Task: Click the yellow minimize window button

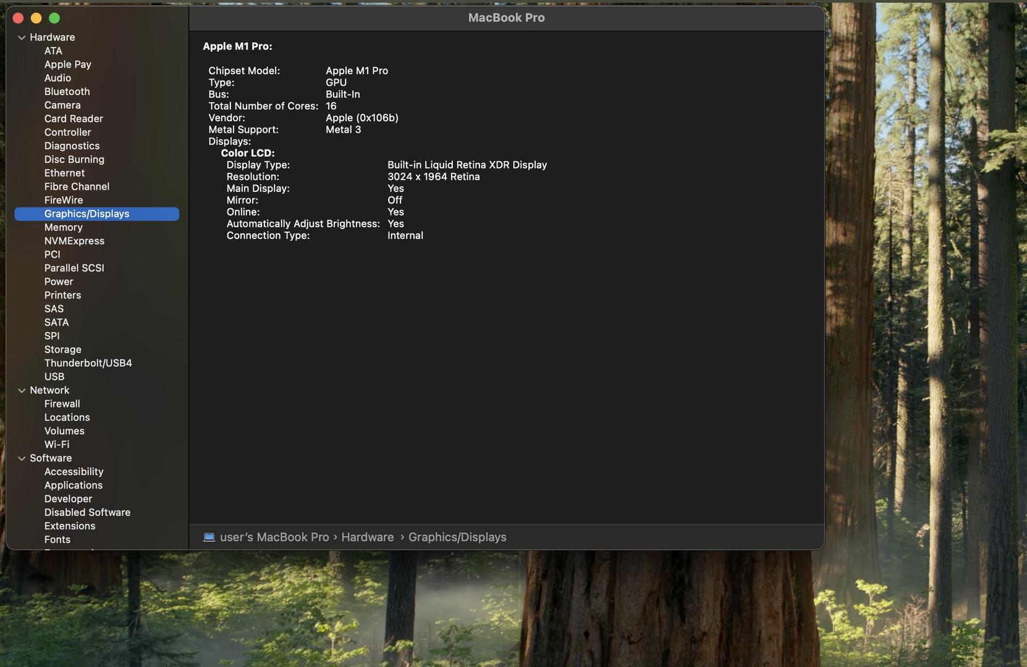Action: (36, 19)
